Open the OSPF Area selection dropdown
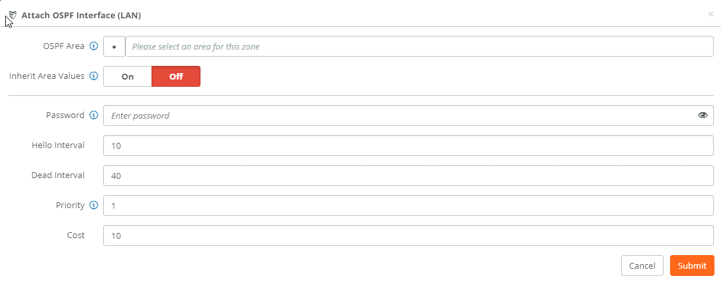The image size is (721, 289). pyautogui.click(x=419, y=46)
